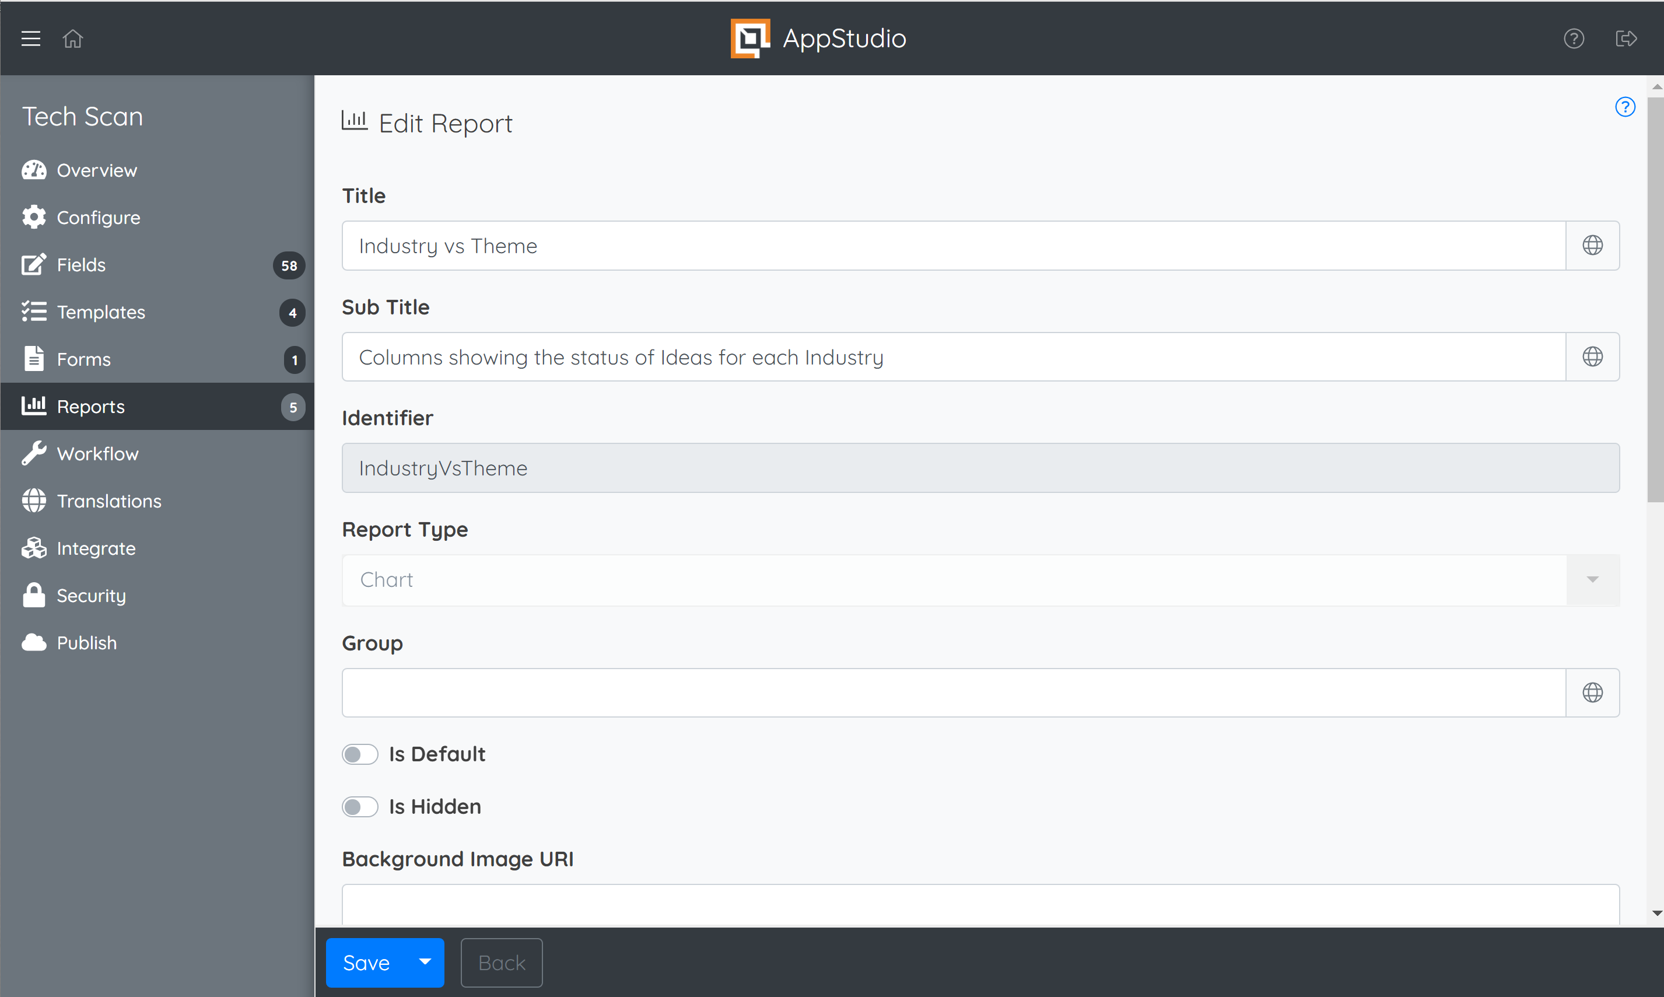Viewport: 1664px width, 997px height.
Task: Click the Group input field
Action: [954, 692]
